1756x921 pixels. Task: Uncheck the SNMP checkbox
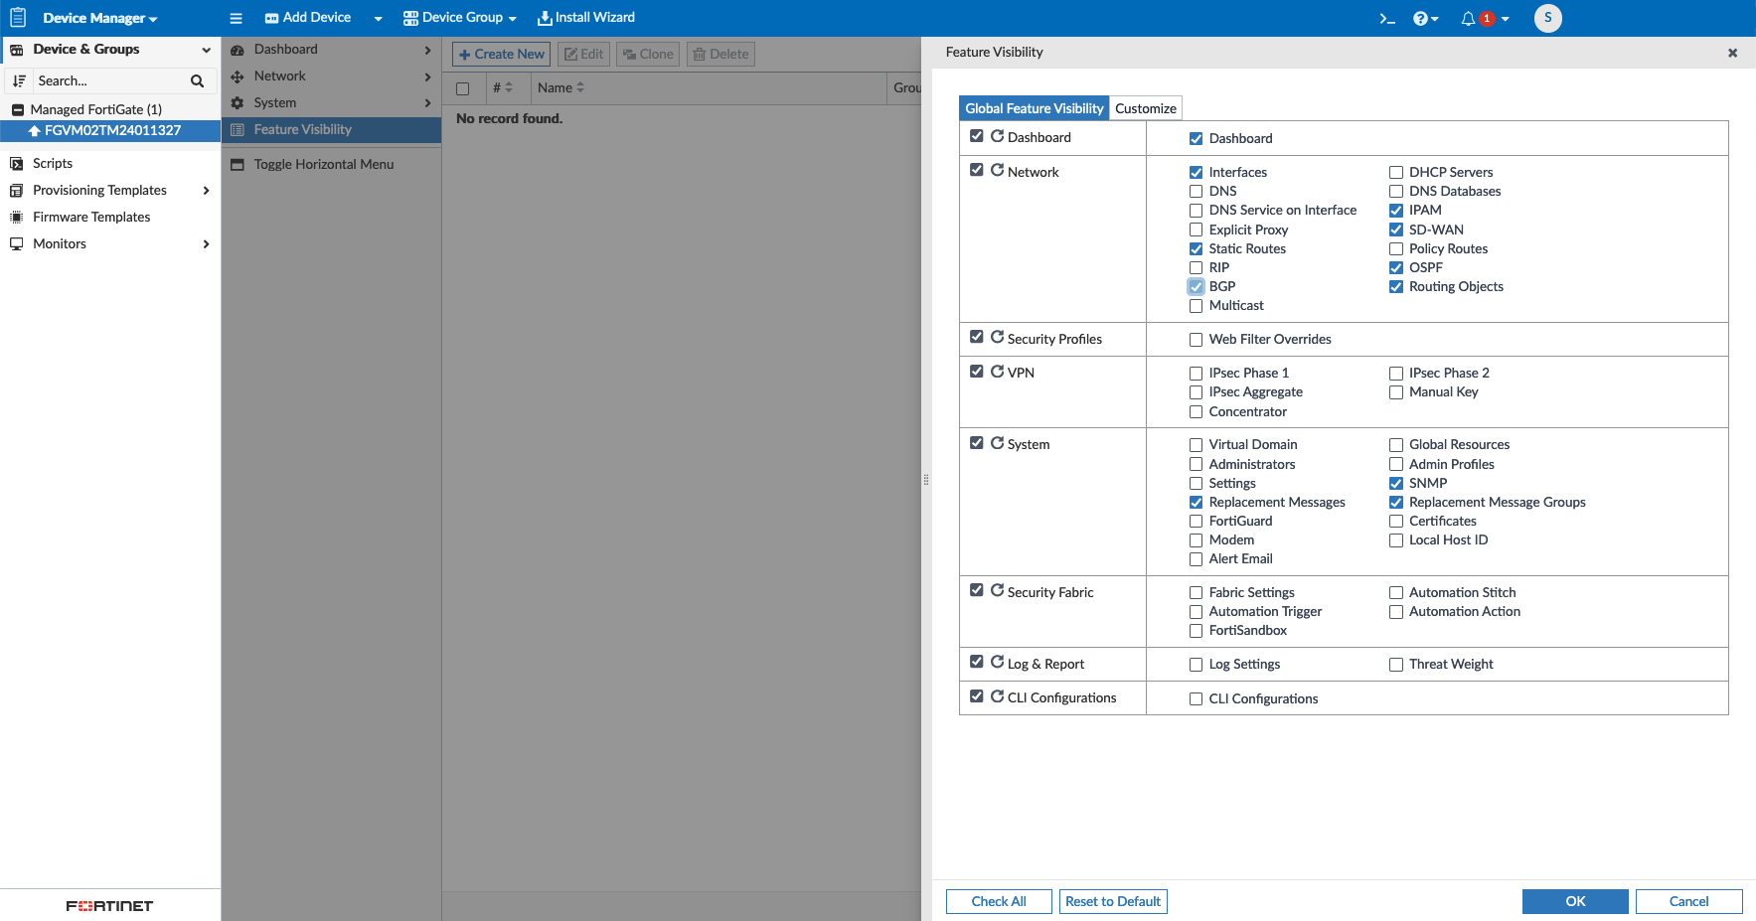[1396, 484]
